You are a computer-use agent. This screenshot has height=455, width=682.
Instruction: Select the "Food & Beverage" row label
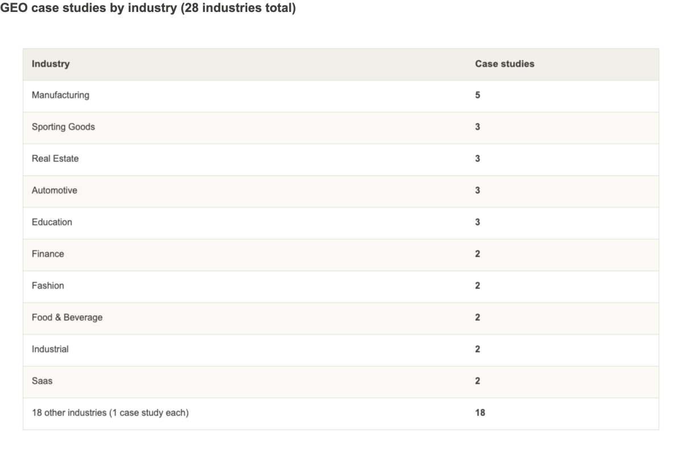(67, 318)
